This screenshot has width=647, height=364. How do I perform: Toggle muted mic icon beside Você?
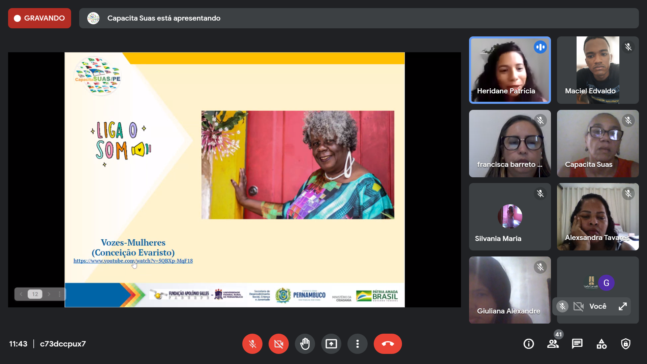(x=562, y=306)
